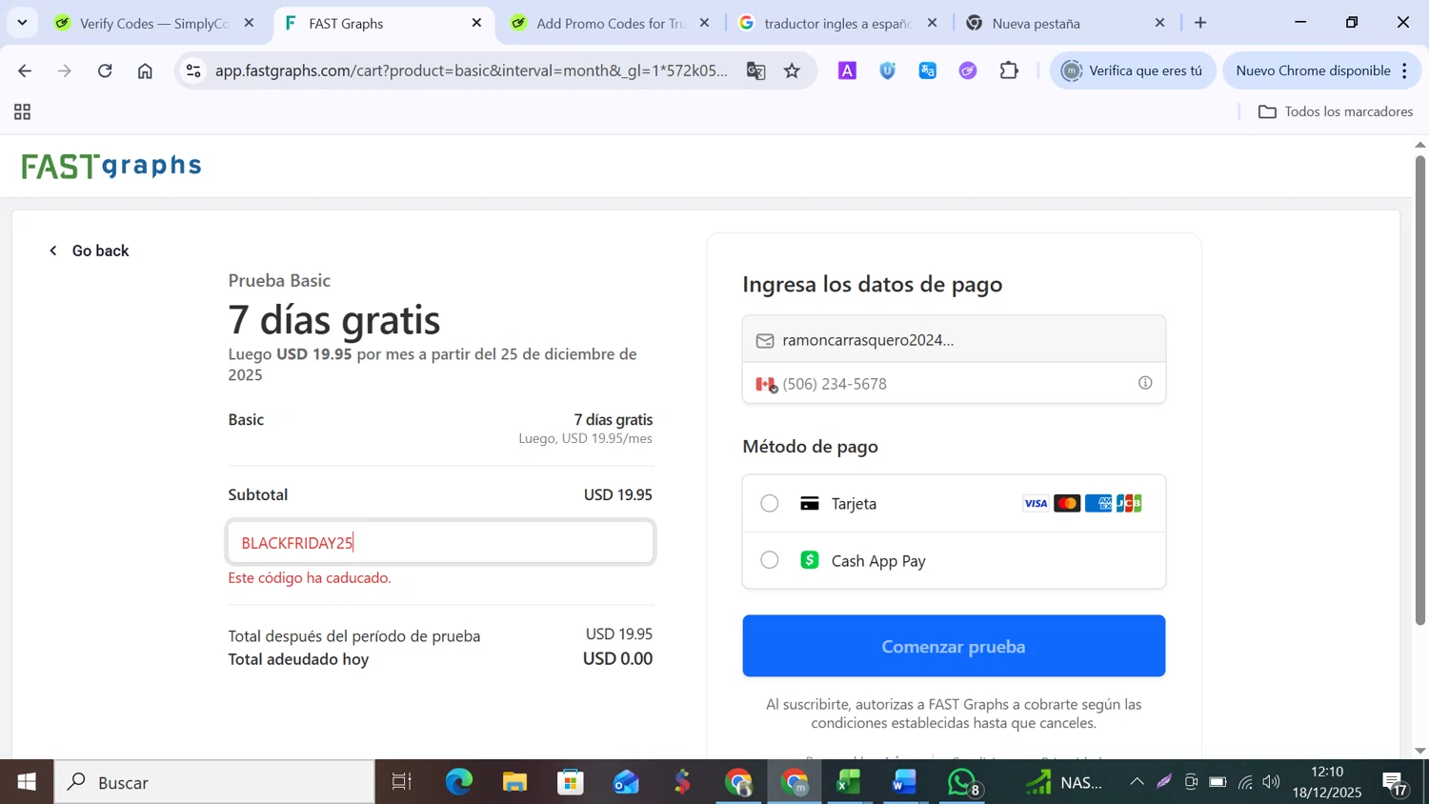Click the Subtotal USD 19.95 value

(x=618, y=494)
